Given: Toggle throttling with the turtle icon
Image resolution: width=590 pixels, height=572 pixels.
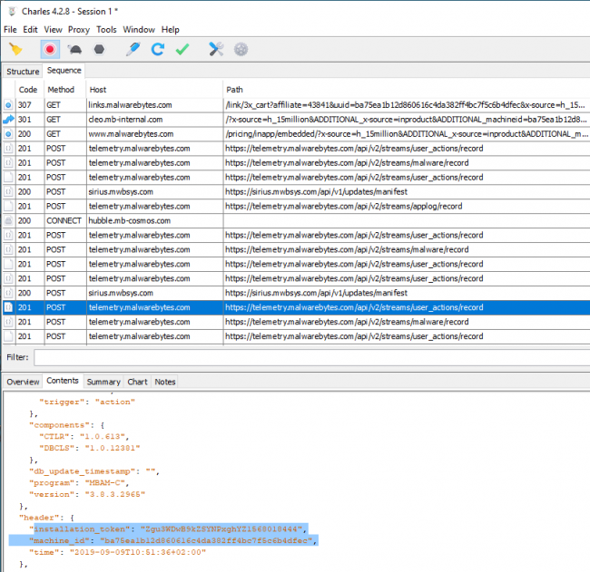Looking at the screenshot, I should tap(75, 49).
